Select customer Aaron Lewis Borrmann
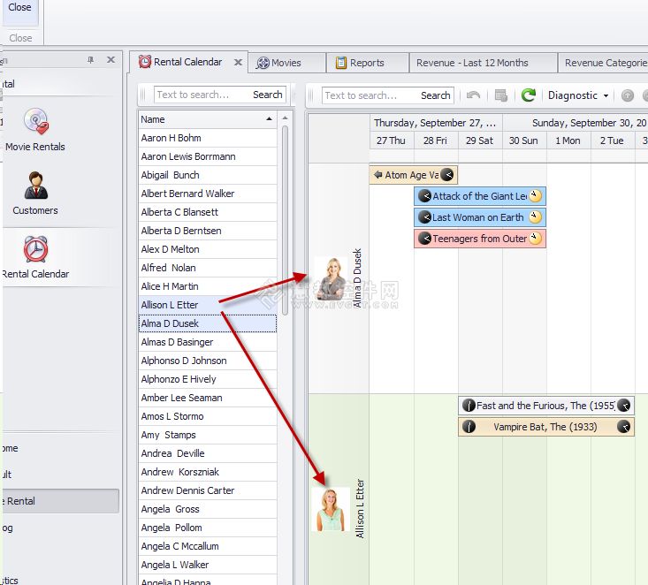Image resolution: width=648 pixels, height=585 pixels. [208, 156]
